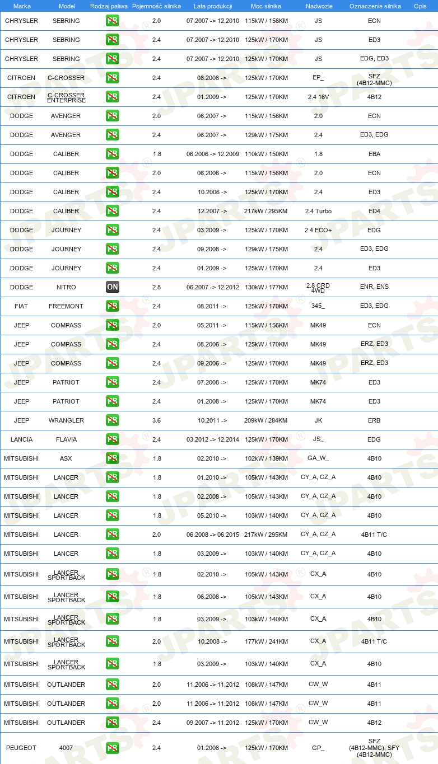
Task: Click the 102kW / 139KM power cell
Action: click(x=266, y=458)
